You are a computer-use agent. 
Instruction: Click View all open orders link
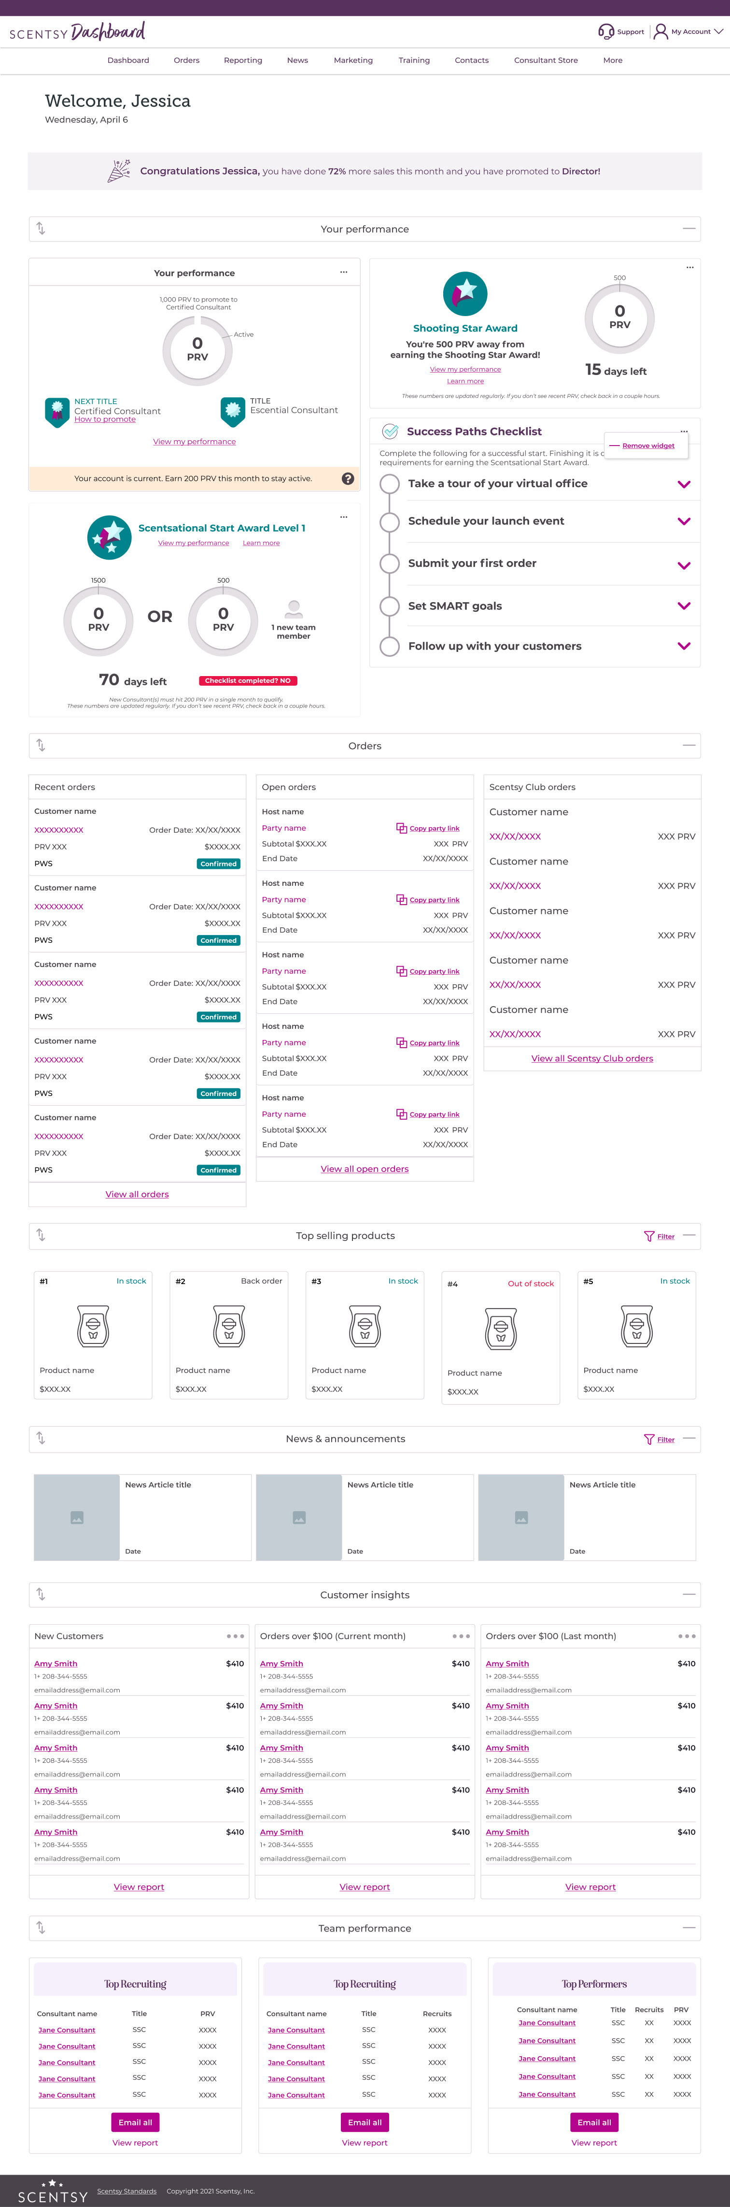pyautogui.click(x=365, y=1168)
